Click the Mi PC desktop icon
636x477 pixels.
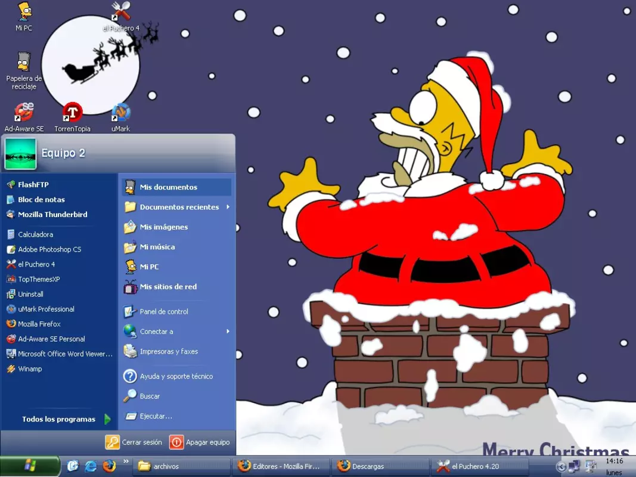24,17
